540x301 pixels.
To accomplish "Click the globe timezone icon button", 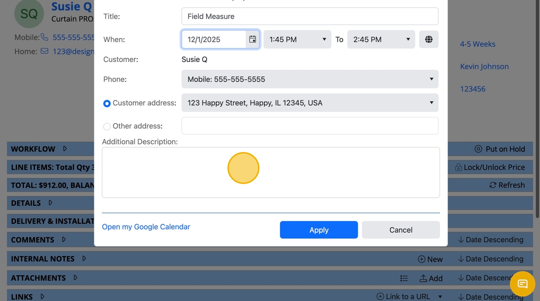I will tap(428, 40).
